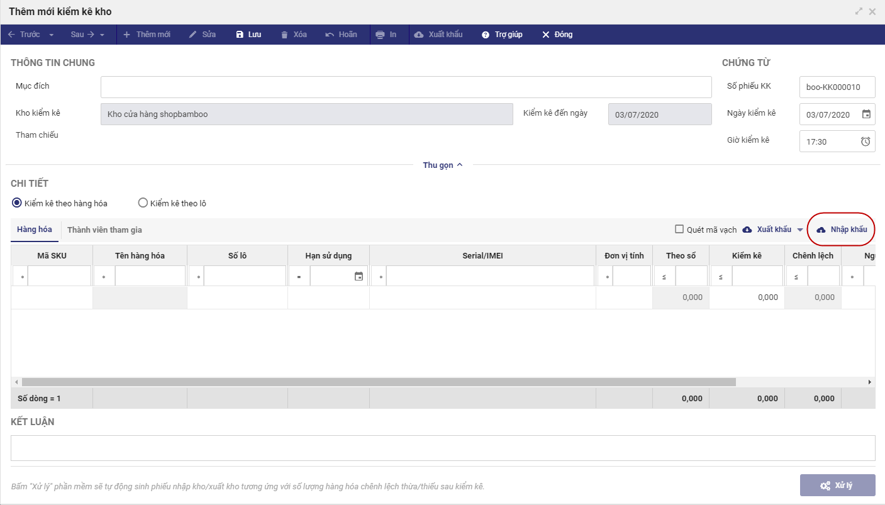Click the Thêm mới plus button
This screenshot has width=885, height=505.
[147, 35]
